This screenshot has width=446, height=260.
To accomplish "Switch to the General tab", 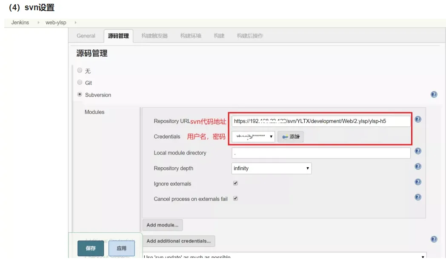I will 86,36.
